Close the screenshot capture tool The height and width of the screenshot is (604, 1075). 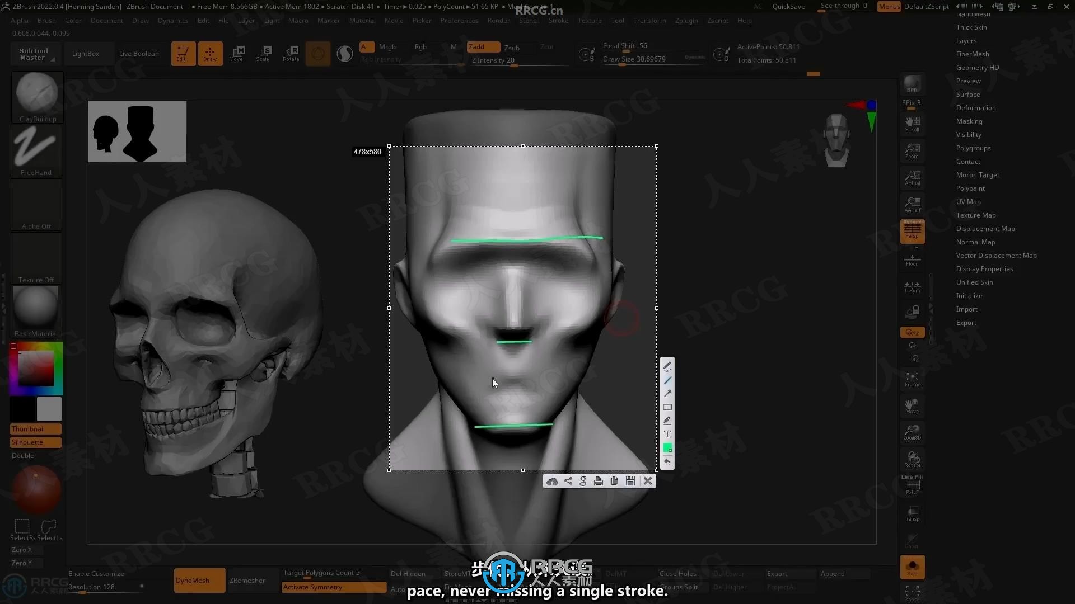pyautogui.click(x=648, y=481)
